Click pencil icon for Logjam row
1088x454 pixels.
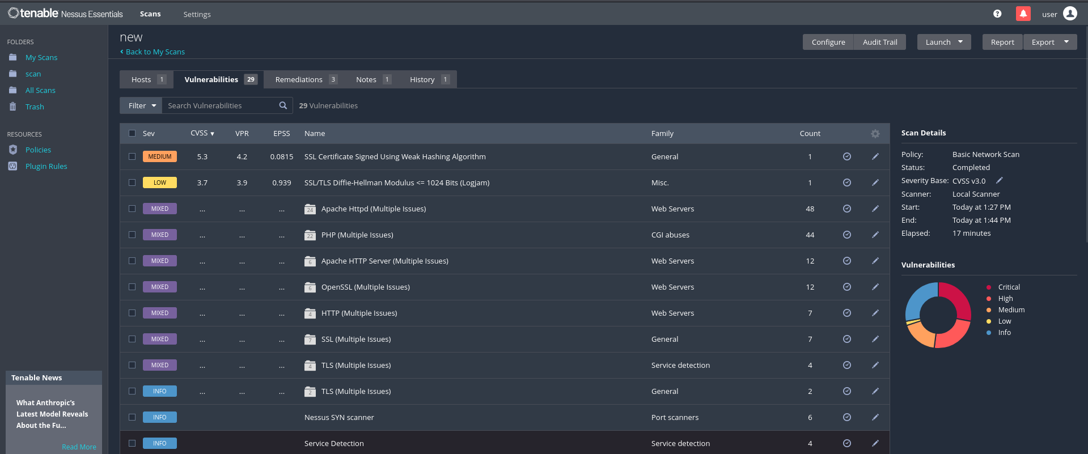[x=875, y=183]
